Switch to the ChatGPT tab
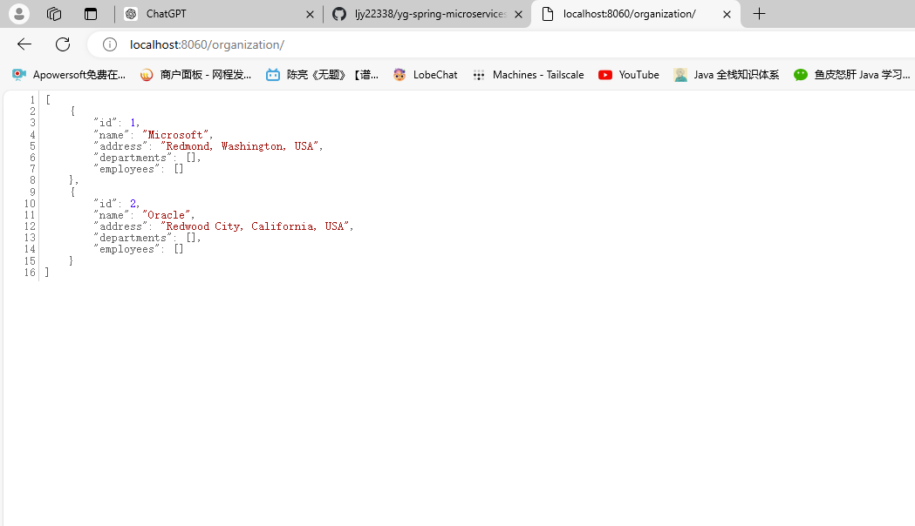915x526 pixels. (x=220, y=14)
